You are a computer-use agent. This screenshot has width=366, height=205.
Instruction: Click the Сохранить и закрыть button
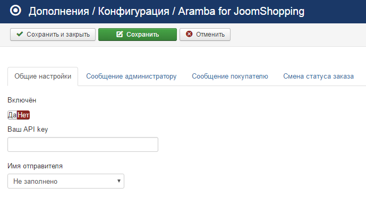pos(53,35)
